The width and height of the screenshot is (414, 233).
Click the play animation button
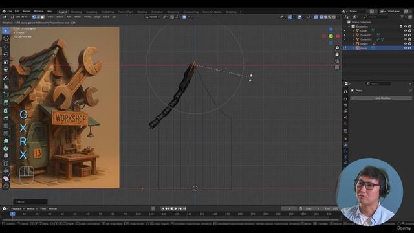click(175, 208)
